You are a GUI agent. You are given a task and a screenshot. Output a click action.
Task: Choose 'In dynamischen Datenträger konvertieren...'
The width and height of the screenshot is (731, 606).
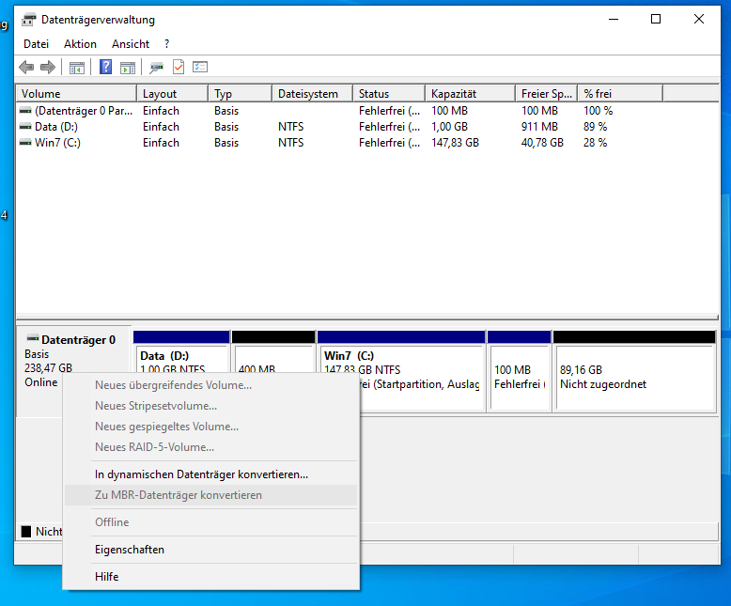pyautogui.click(x=211, y=474)
